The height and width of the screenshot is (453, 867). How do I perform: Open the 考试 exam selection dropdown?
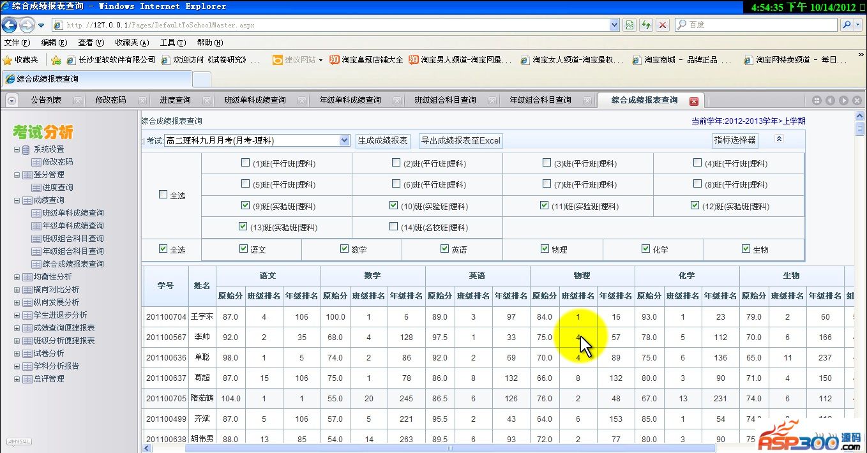point(344,140)
